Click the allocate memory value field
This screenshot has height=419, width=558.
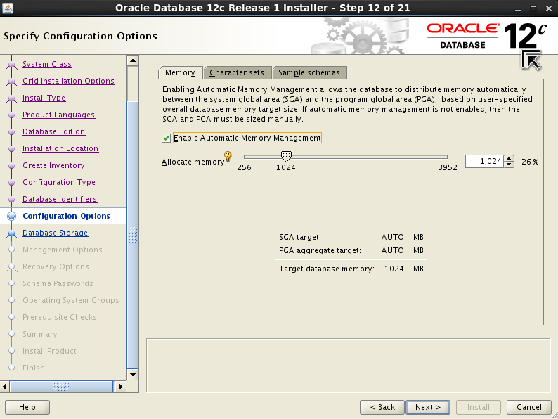pos(484,161)
